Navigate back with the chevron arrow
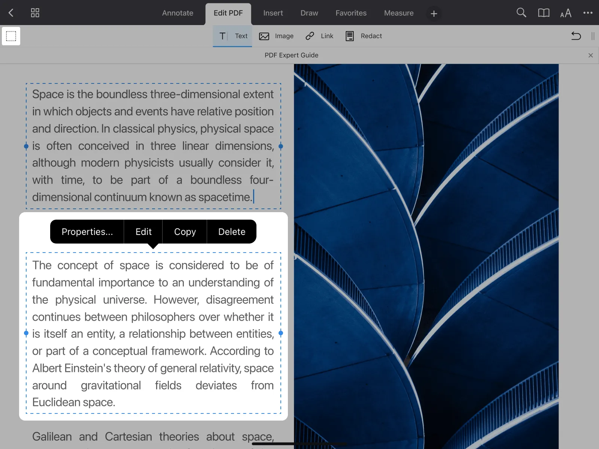 tap(11, 12)
